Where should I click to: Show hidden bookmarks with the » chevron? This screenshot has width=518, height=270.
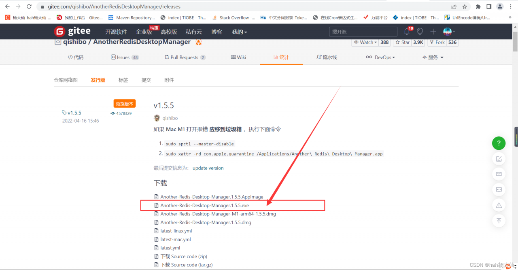pos(510,17)
